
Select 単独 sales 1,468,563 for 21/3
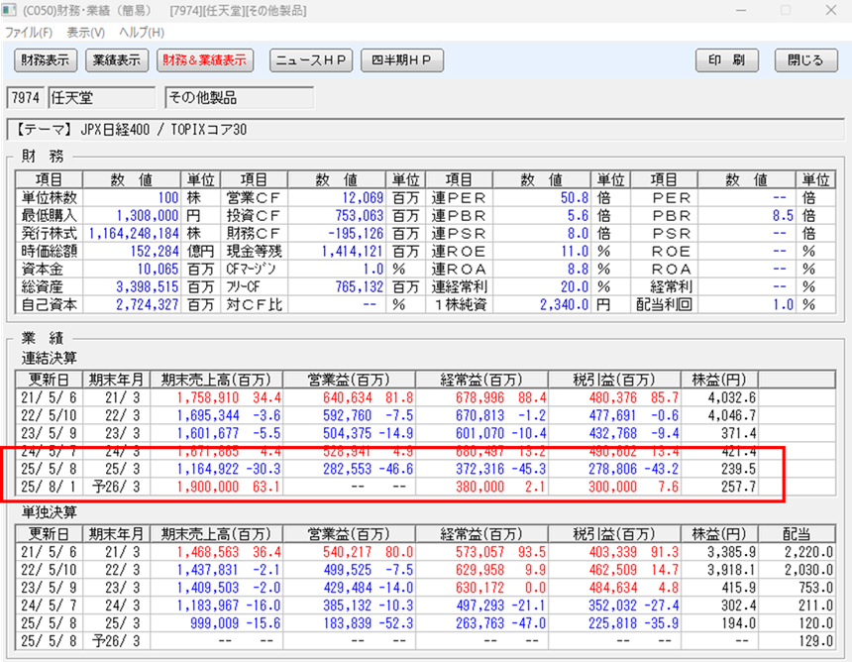click(208, 552)
